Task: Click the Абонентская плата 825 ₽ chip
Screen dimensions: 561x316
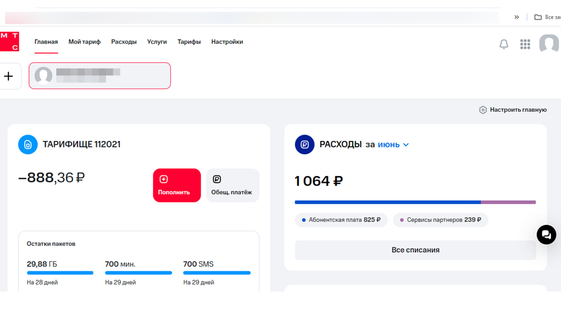Action: [x=341, y=220]
